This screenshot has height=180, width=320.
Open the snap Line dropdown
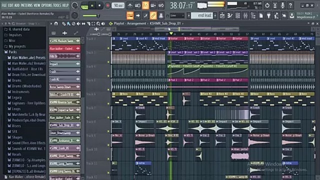pyautogui.click(x=177, y=15)
